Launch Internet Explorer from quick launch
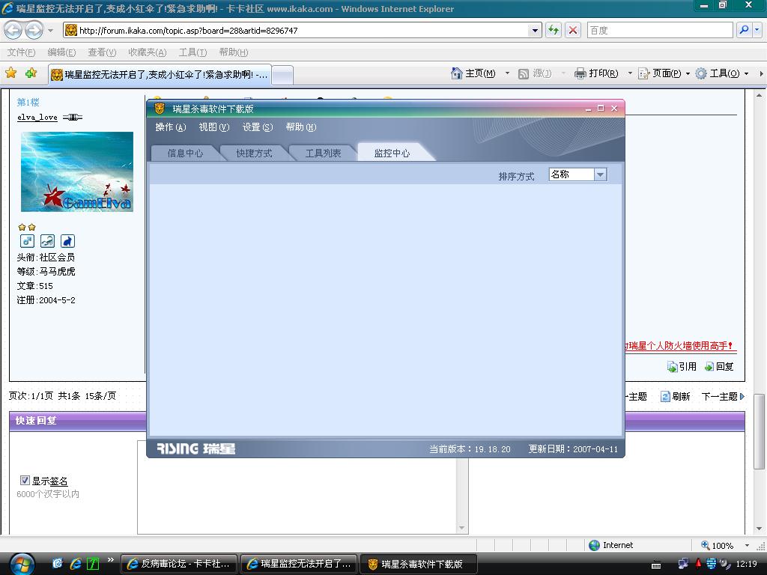The image size is (767, 575). (x=76, y=564)
